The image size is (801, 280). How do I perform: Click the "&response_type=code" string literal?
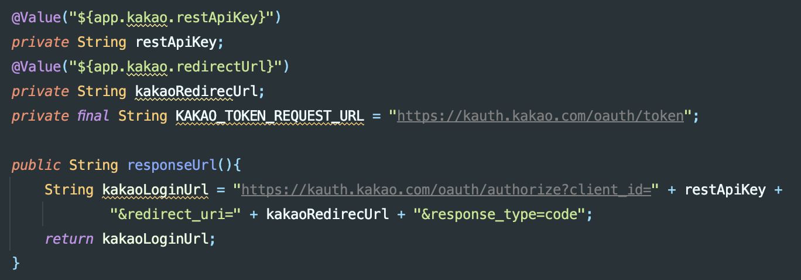coord(500,214)
